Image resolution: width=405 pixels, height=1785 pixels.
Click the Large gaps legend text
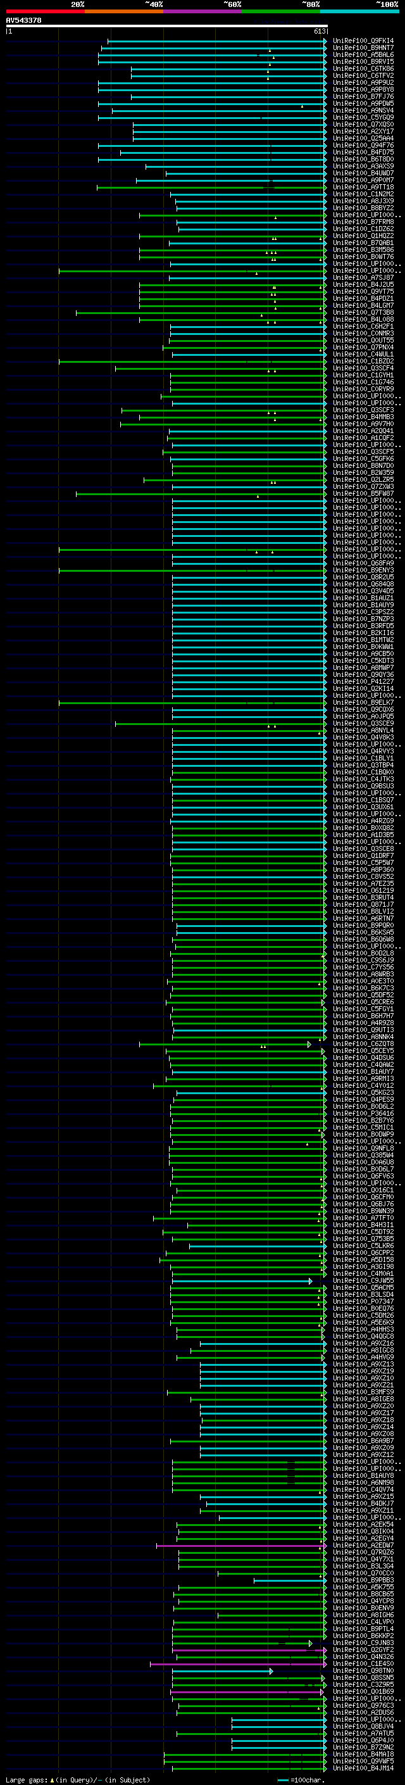pos(78,1779)
